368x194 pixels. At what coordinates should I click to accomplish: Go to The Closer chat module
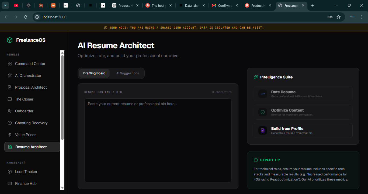32,99
